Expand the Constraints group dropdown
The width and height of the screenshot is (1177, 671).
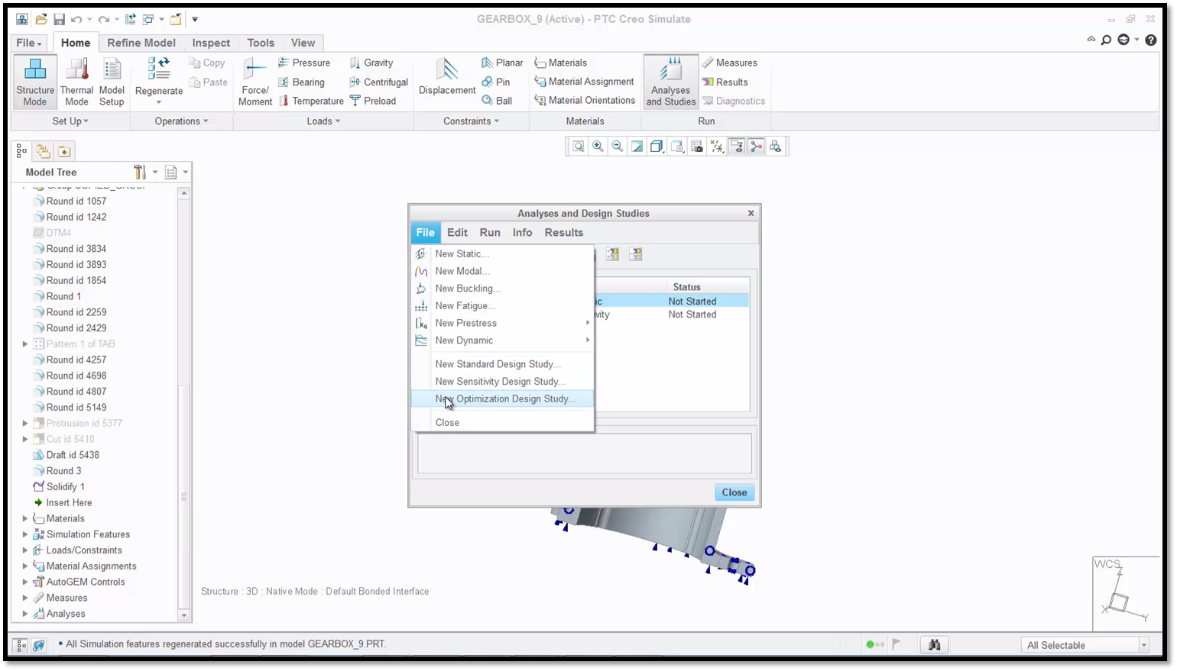pos(471,121)
